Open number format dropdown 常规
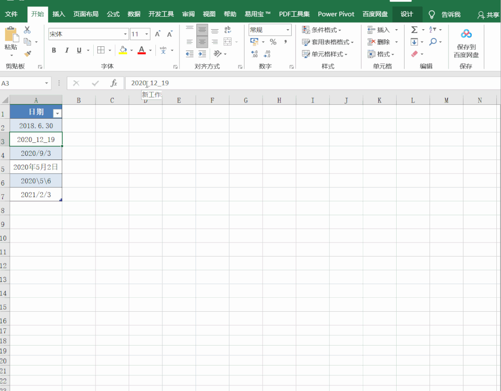Viewport: 501px width, 391px height. [288, 30]
